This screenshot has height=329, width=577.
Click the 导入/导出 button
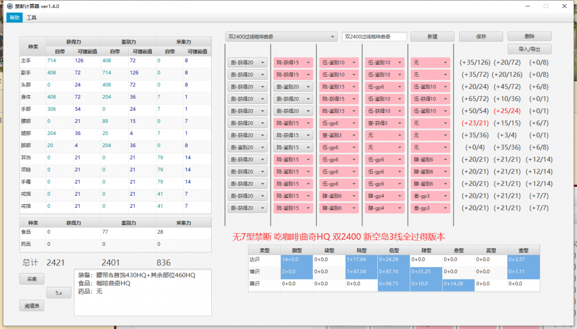pyautogui.click(x=530, y=49)
